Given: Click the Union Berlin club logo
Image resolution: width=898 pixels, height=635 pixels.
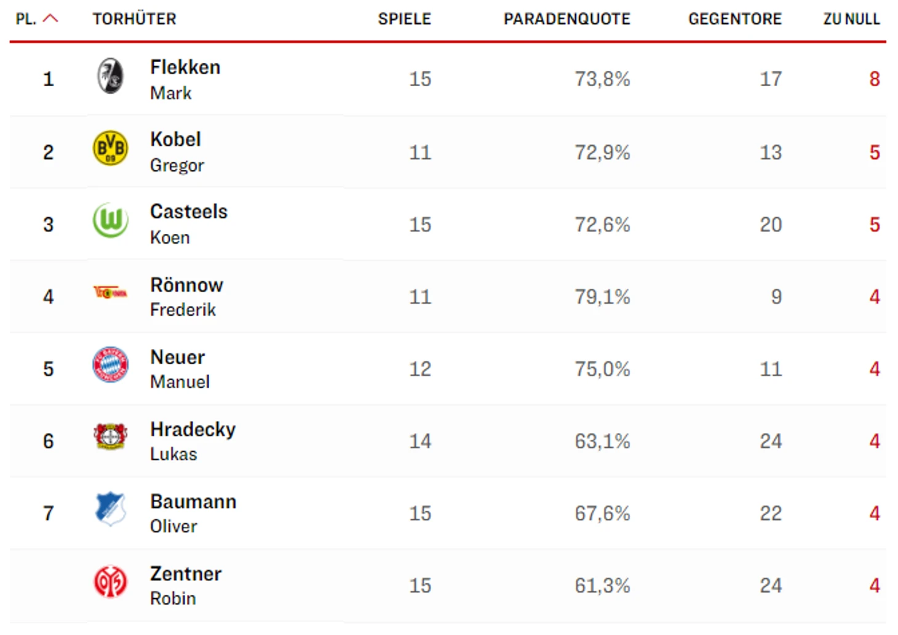Looking at the screenshot, I should (110, 293).
